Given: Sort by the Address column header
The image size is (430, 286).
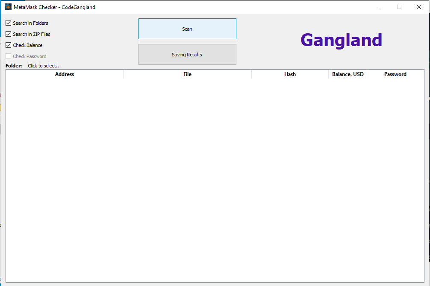Looking at the screenshot, I should (65, 74).
